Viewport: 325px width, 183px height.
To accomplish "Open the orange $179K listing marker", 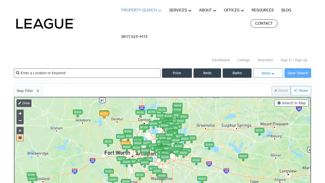I will [104, 114].
